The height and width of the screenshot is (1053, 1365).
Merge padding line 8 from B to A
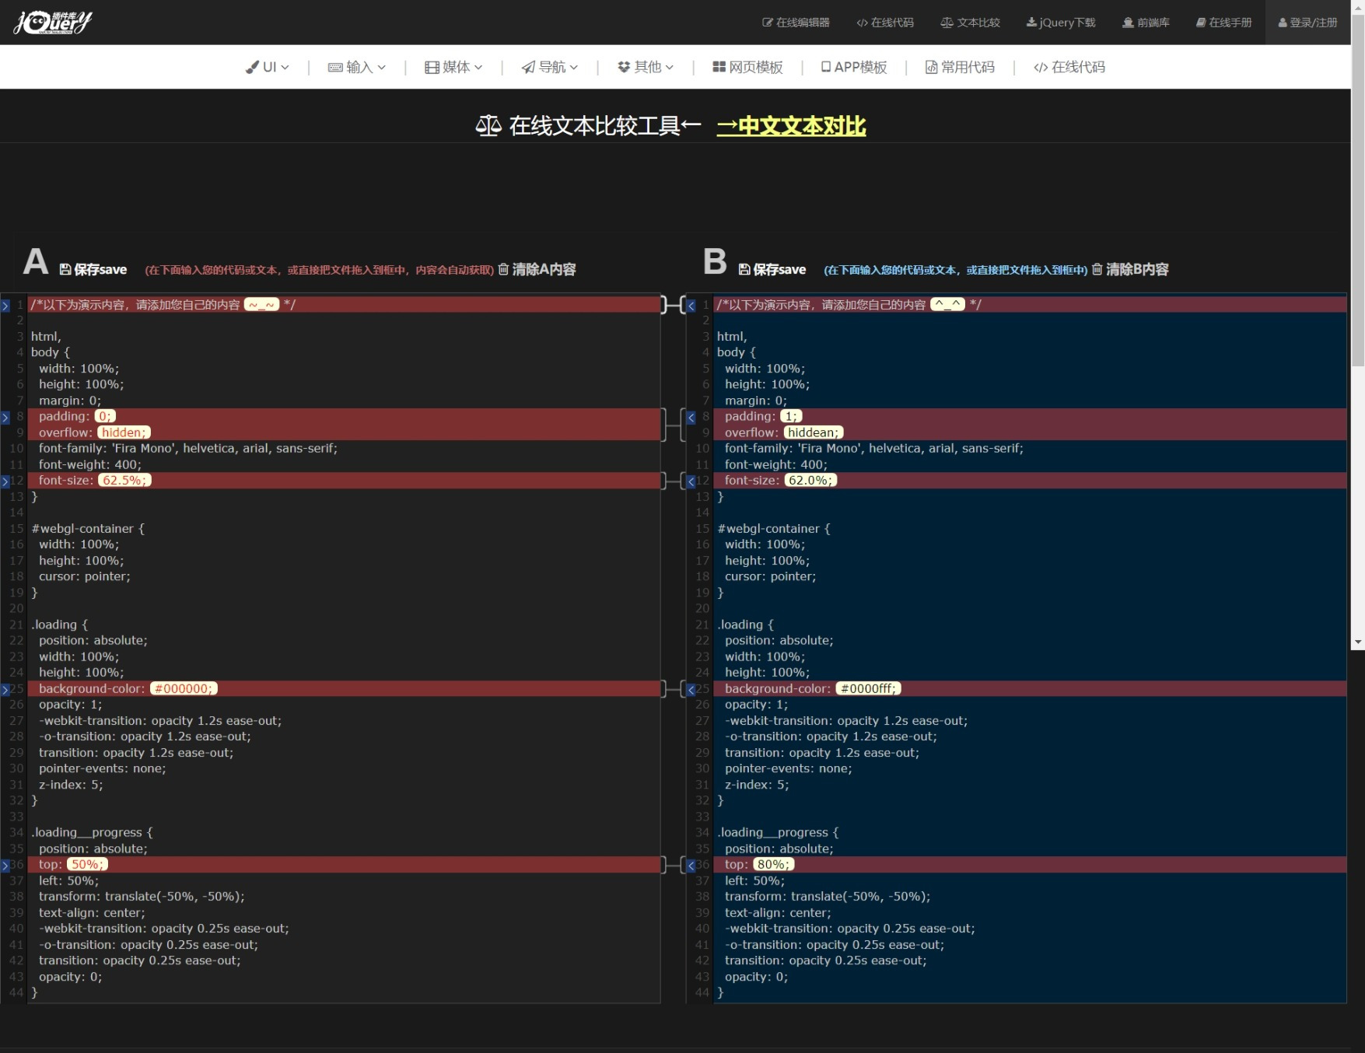(x=691, y=418)
